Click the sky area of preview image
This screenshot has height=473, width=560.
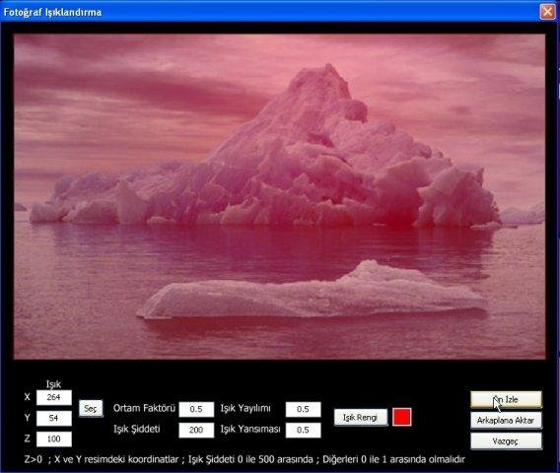(x=143, y=90)
